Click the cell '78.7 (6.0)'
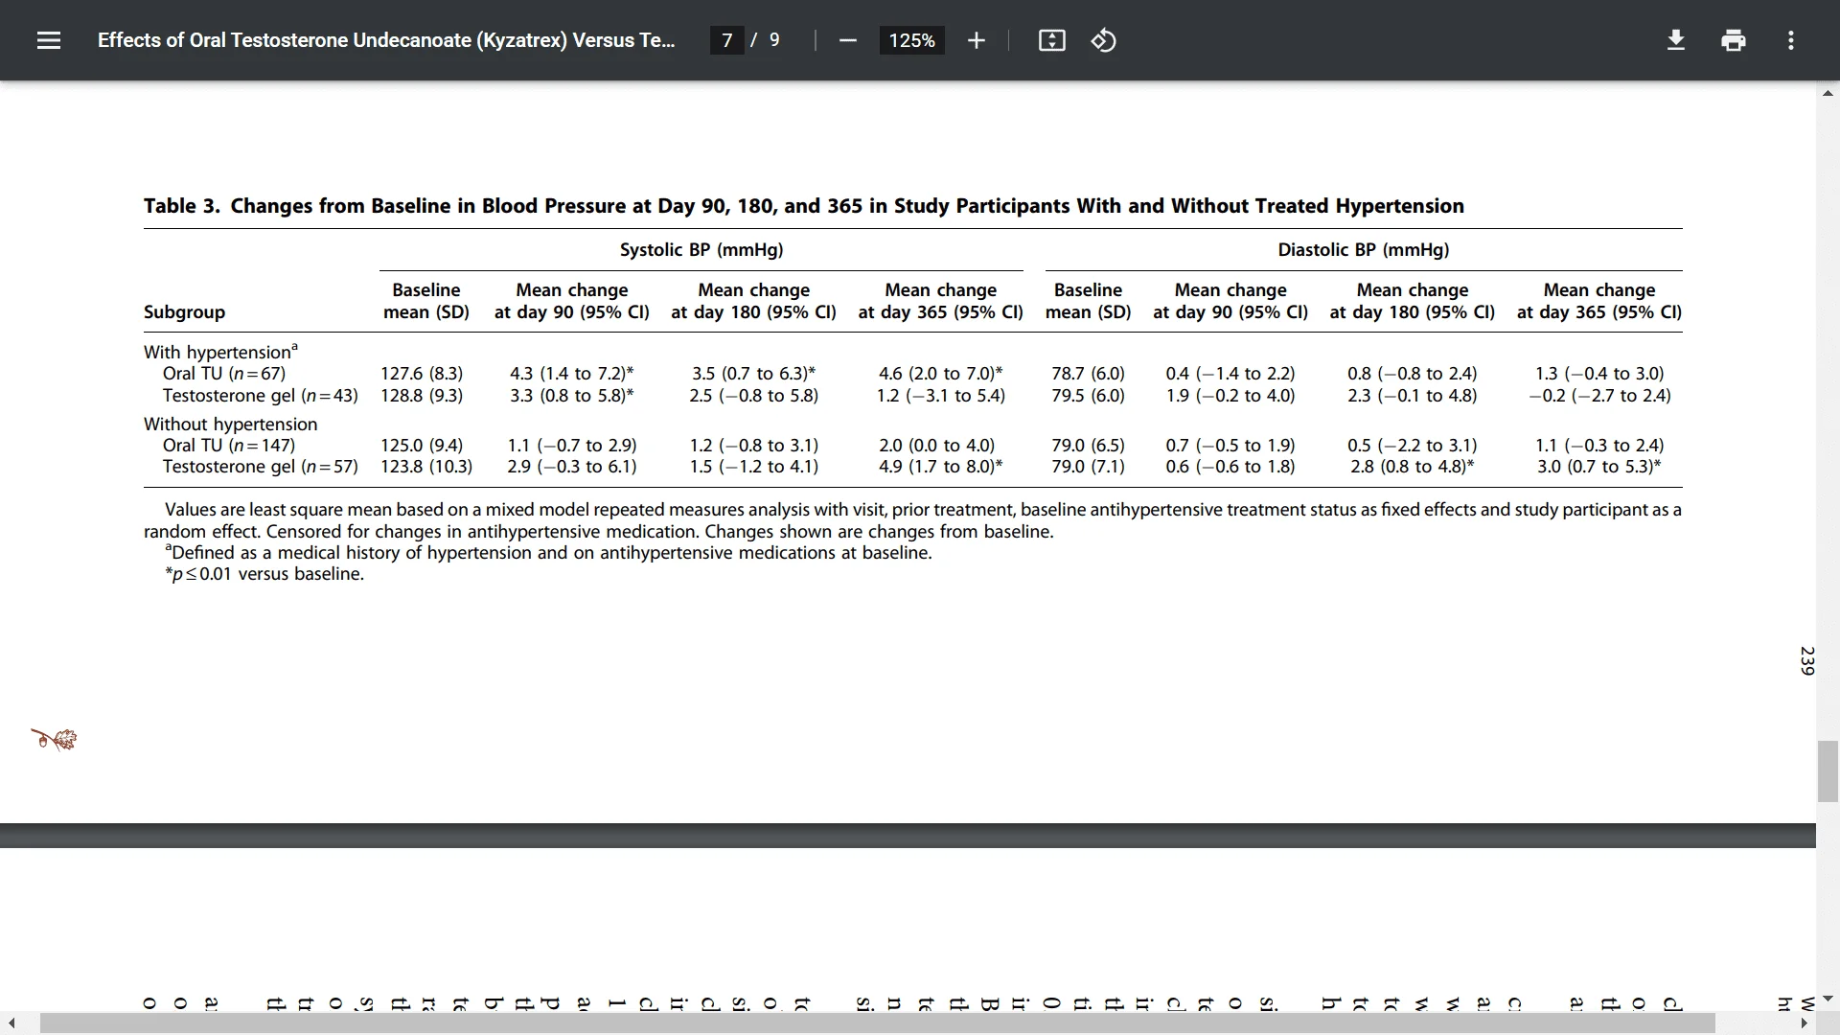The image size is (1840, 1035). click(1088, 374)
